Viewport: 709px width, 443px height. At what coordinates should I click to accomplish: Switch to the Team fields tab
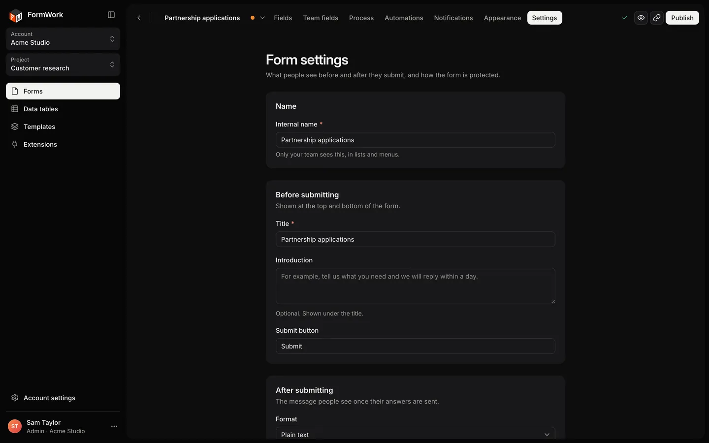321,18
